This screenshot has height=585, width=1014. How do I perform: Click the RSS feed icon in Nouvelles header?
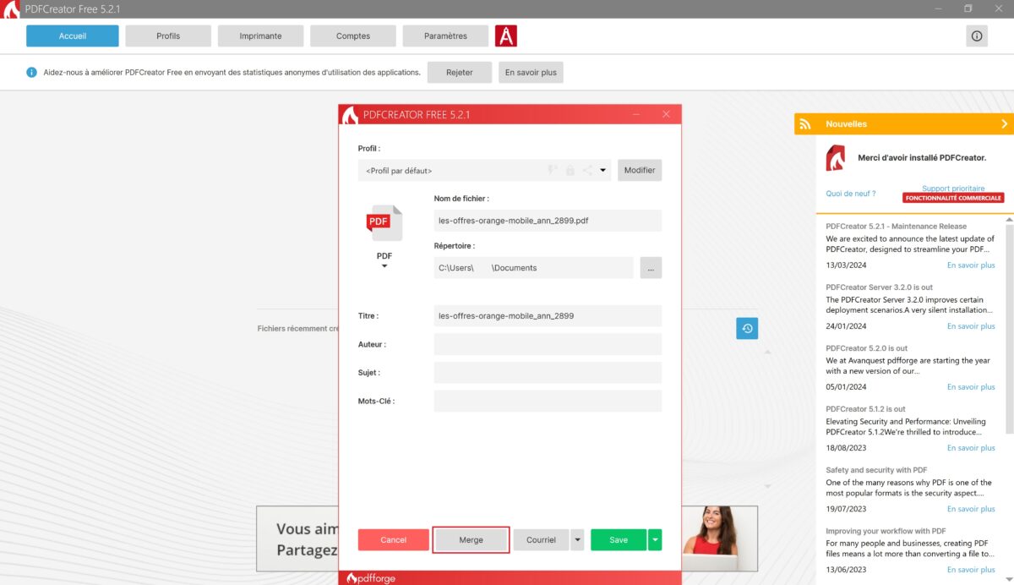pos(807,124)
